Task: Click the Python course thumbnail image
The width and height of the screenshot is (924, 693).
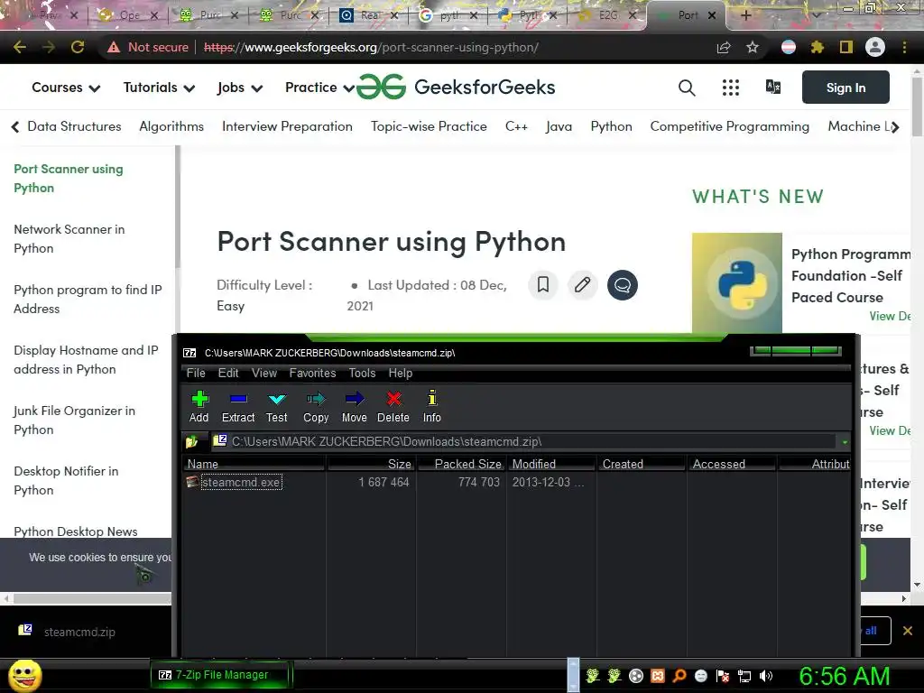Action: [x=736, y=282]
